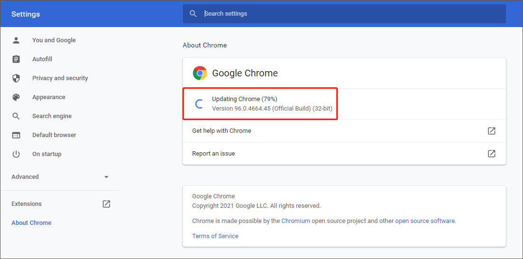
Task: Click the Google Chrome logo
Action: (x=200, y=73)
